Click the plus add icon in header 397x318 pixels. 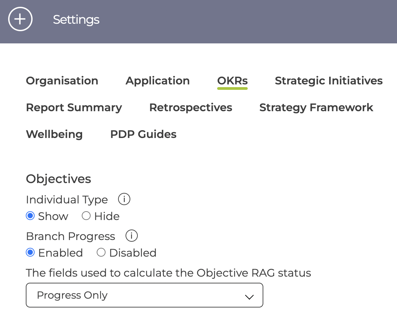(x=20, y=19)
